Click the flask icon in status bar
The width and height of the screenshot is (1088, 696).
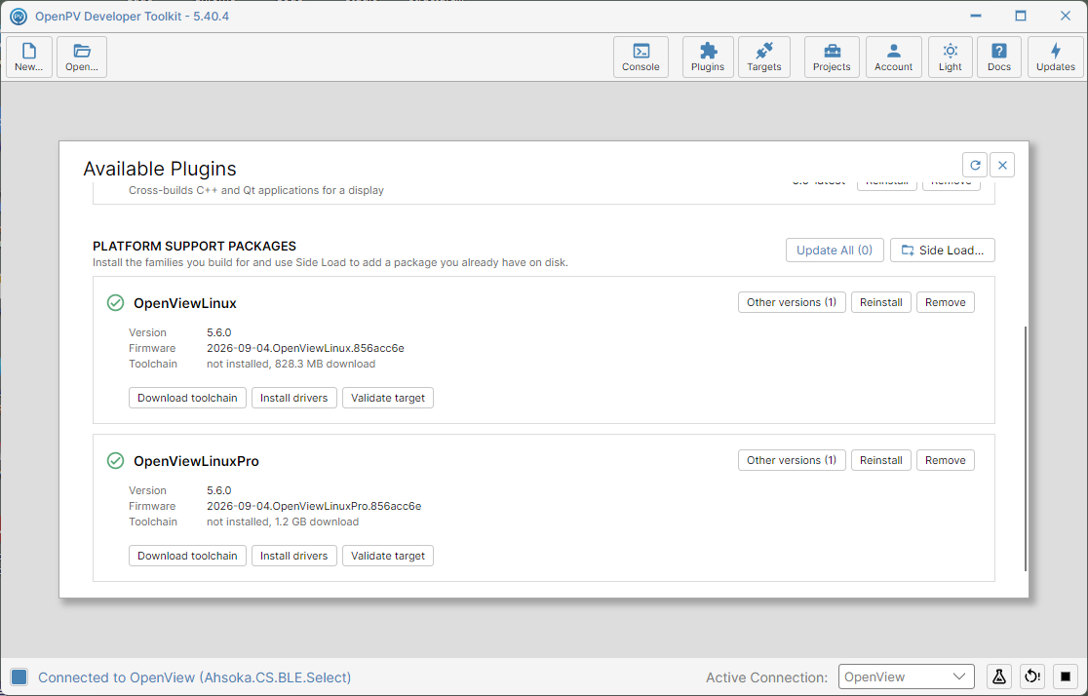pyautogui.click(x=999, y=677)
